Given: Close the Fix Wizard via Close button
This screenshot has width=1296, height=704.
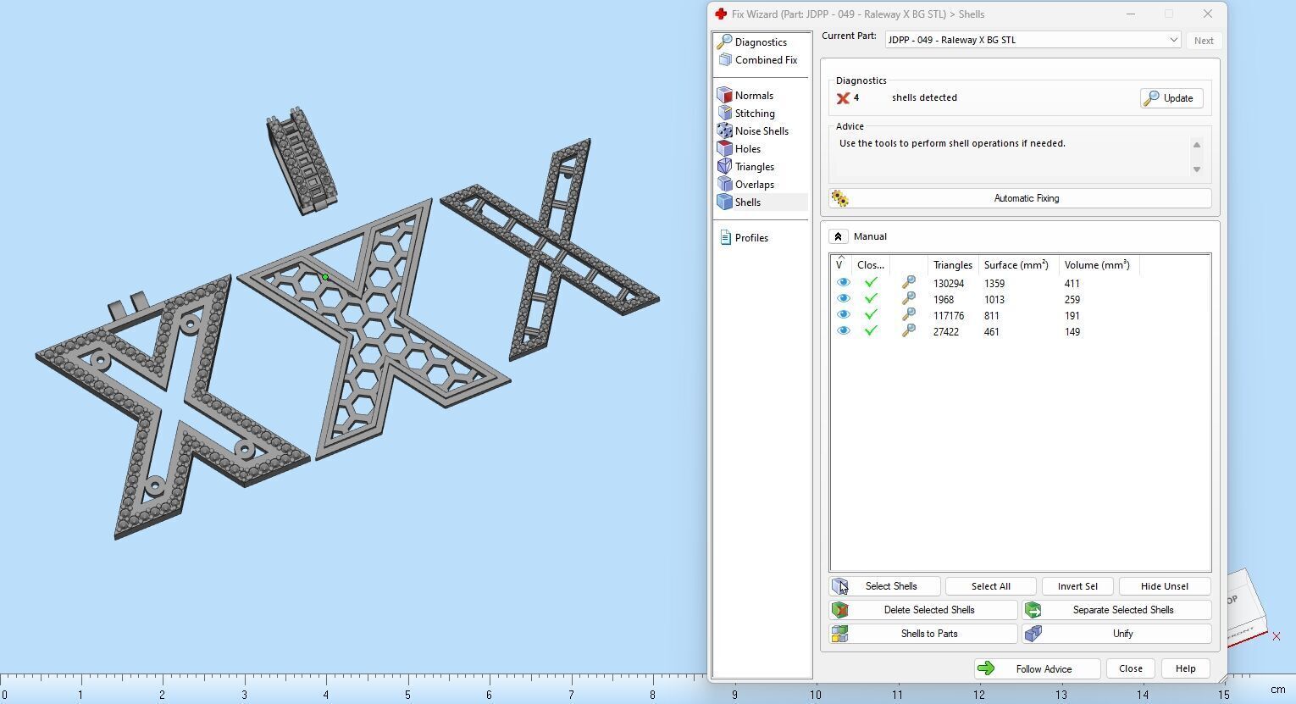Looking at the screenshot, I should click(1130, 668).
